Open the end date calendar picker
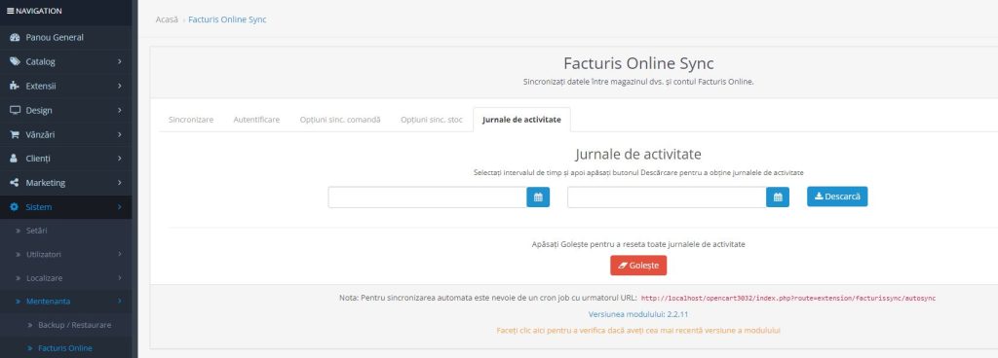This screenshot has width=998, height=358. (x=778, y=197)
